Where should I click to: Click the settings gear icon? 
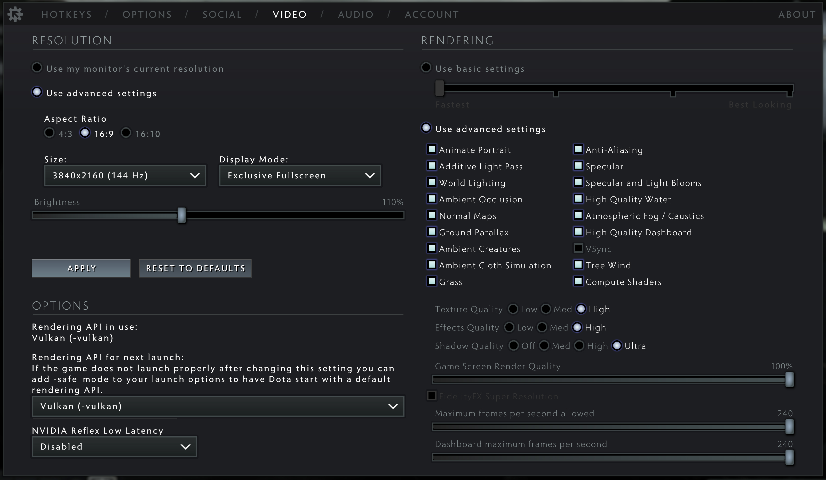coord(15,14)
